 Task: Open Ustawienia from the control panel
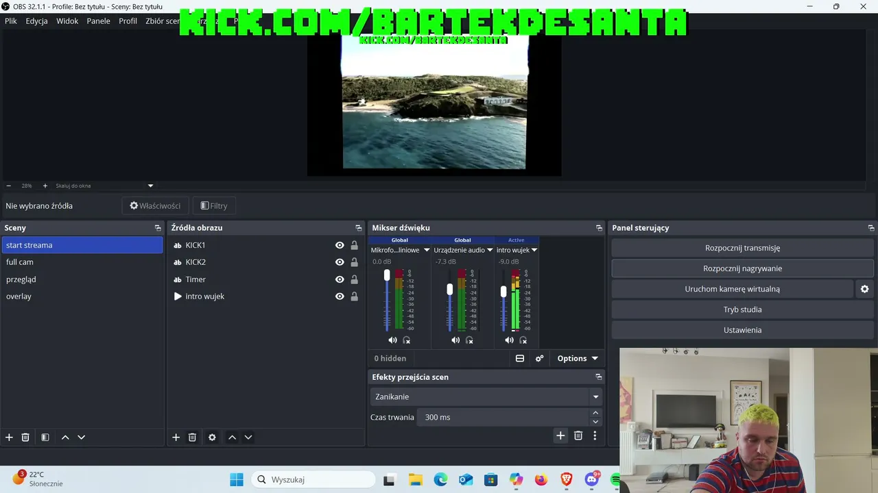pos(743,330)
